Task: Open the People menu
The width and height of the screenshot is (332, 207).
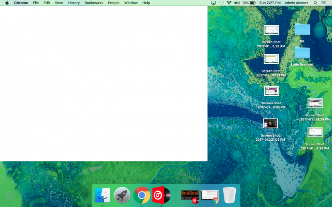Action: (114, 3)
